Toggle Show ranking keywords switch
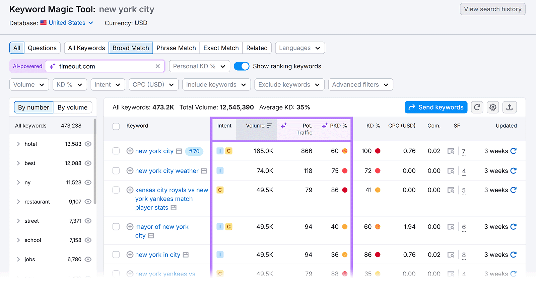Image resolution: width=536 pixels, height=281 pixels. pyautogui.click(x=242, y=66)
